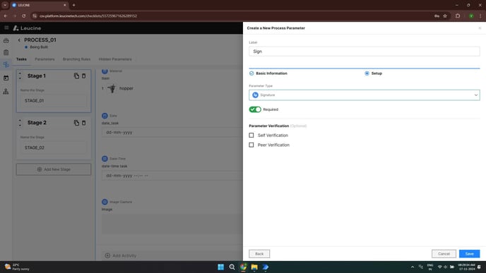Click the date_task dd-mm-yyyy field

pyautogui.click(x=172, y=133)
